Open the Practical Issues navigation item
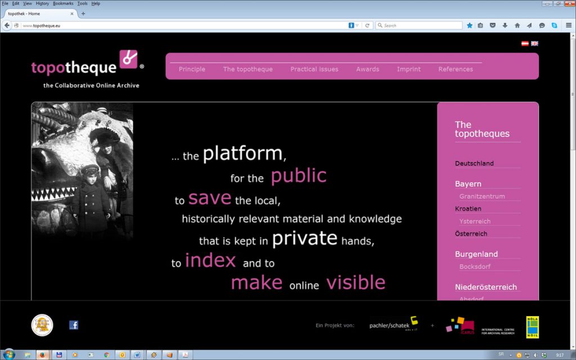The image size is (576, 360). point(314,69)
